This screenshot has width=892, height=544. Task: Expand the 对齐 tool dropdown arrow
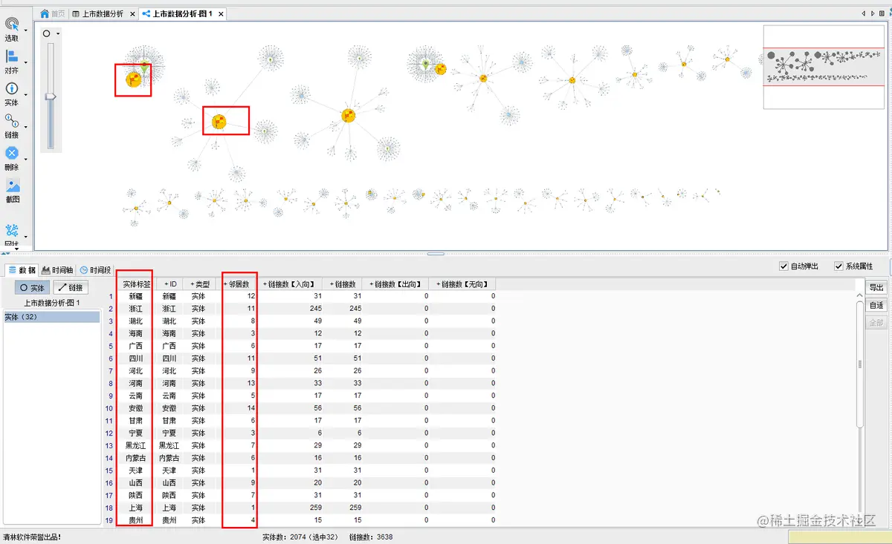[25, 62]
